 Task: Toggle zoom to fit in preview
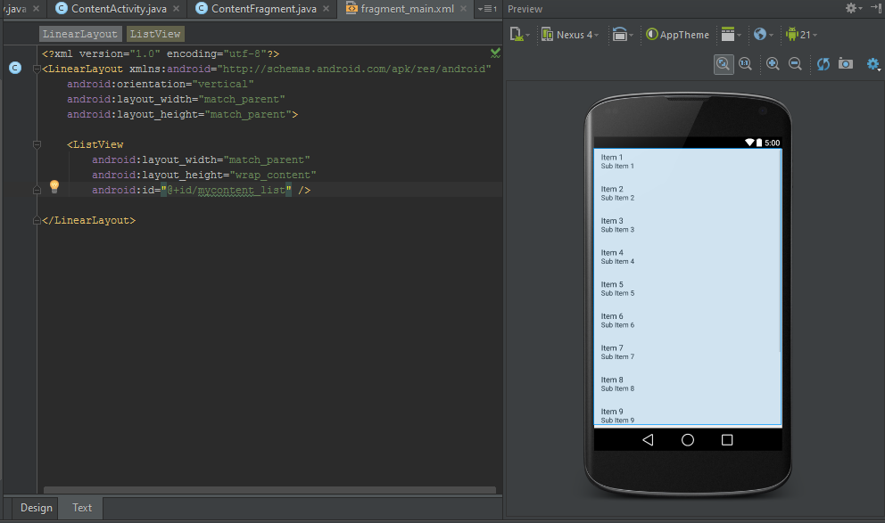723,64
